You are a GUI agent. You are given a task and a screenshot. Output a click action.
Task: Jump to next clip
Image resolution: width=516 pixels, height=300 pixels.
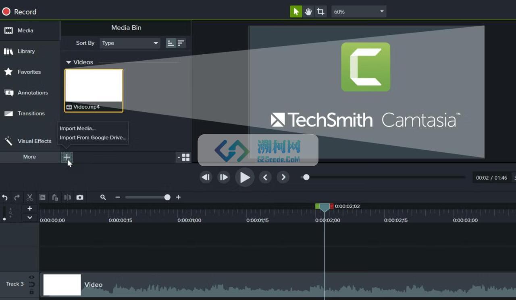[283, 177]
